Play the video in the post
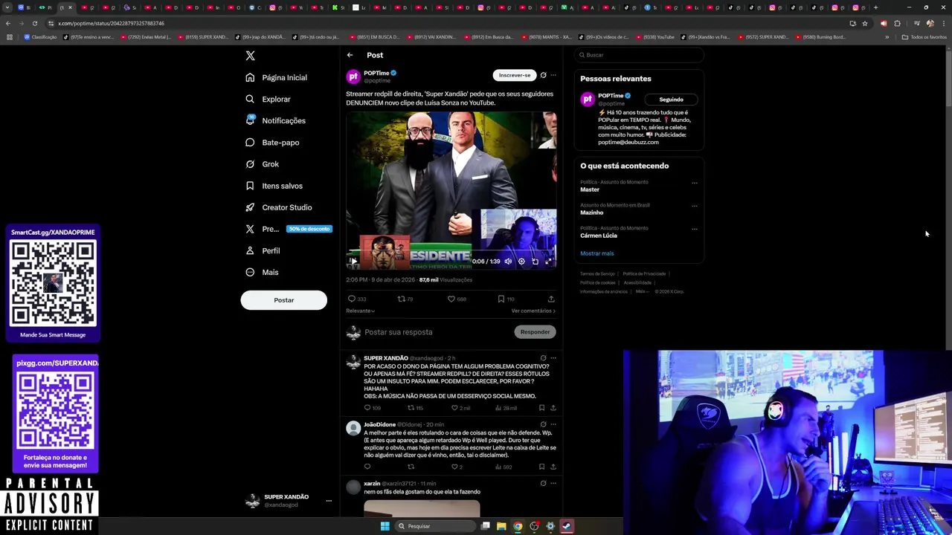952x535 pixels. pos(354,262)
